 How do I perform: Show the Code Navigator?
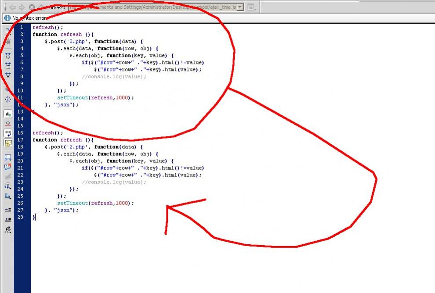[x=8, y=42]
